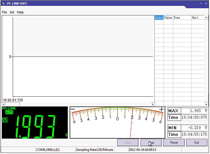Open the Help menu
This screenshot has width=210, height=154.
click(20, 12)
